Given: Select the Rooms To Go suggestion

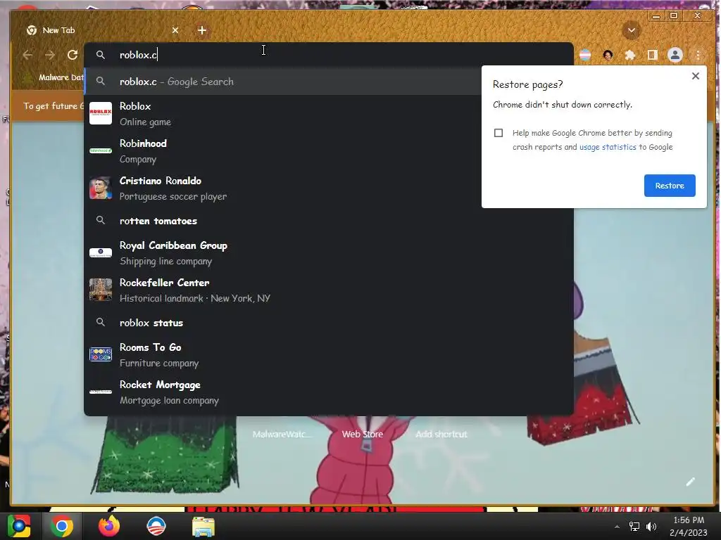Looking at the screenshot, I should pyautogui.click(x=329, y=354).
